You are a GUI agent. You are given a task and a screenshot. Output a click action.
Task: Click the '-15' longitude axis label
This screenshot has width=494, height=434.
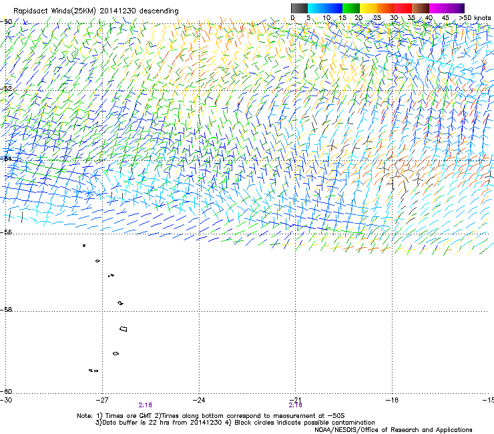pos(489,400)
